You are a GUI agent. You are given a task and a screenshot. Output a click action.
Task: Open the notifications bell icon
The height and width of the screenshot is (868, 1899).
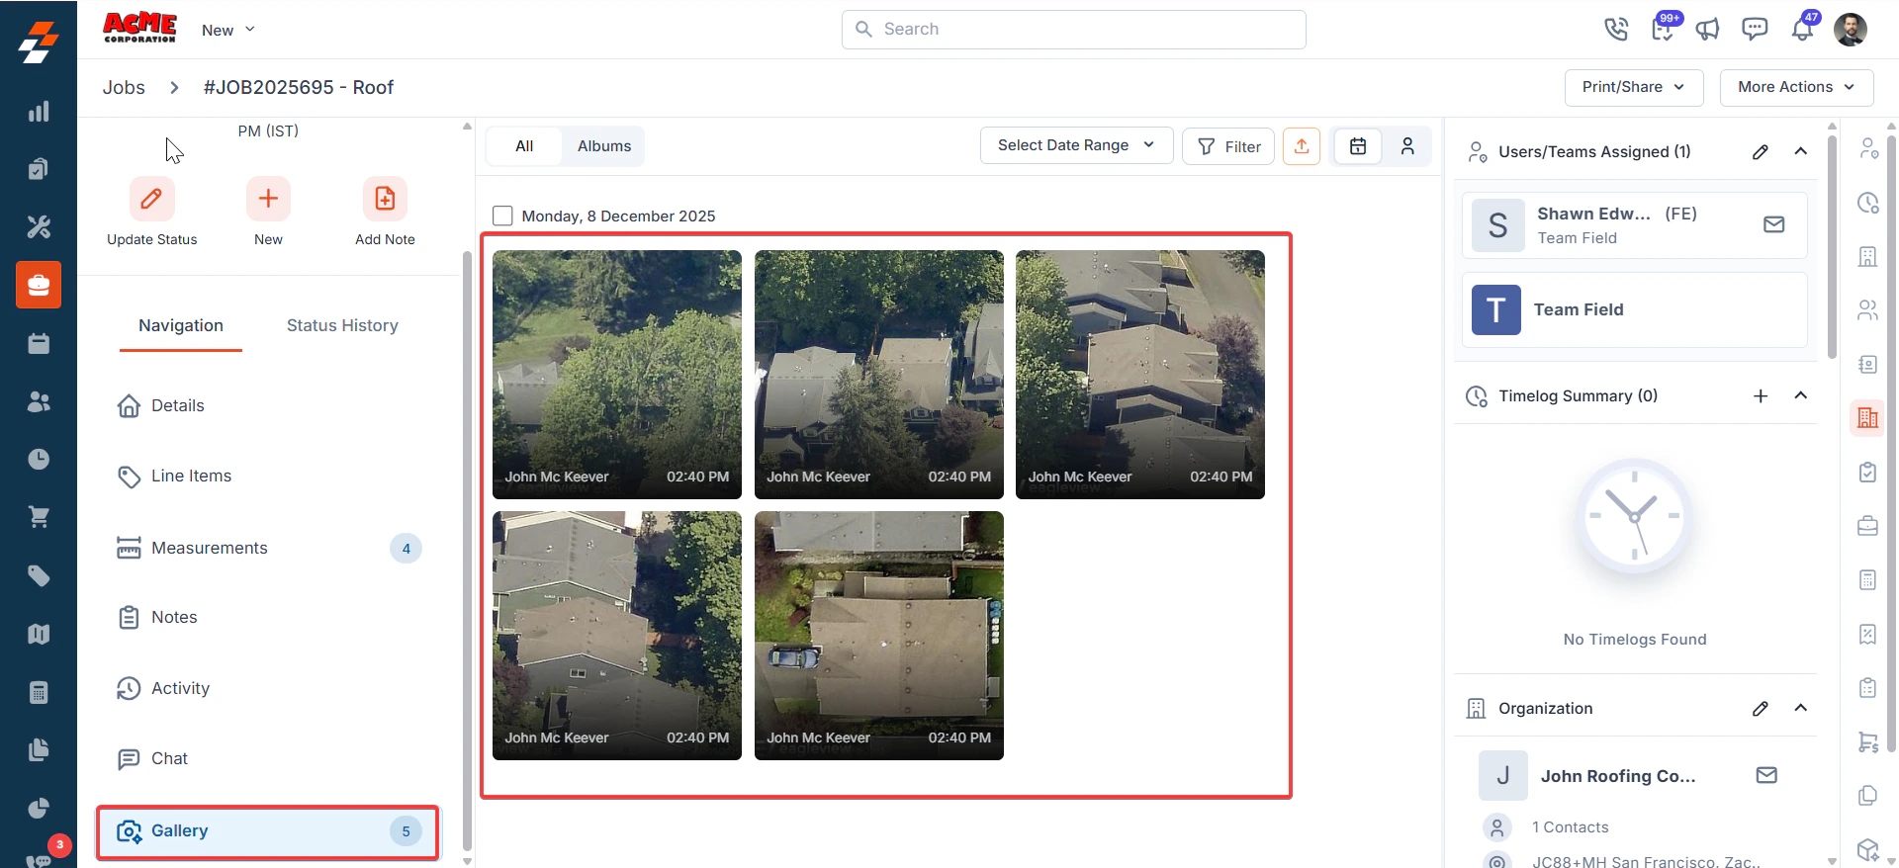pyautogui.click(x=1802, y=29)
